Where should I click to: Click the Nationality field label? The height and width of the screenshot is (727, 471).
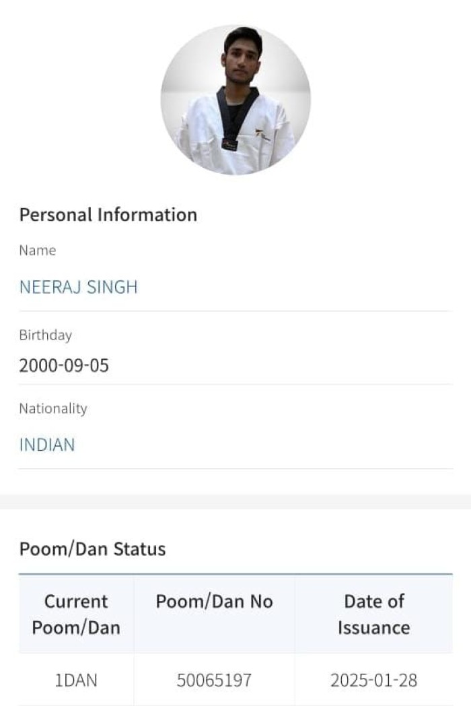pyautogui.click(x=53, y=408)
